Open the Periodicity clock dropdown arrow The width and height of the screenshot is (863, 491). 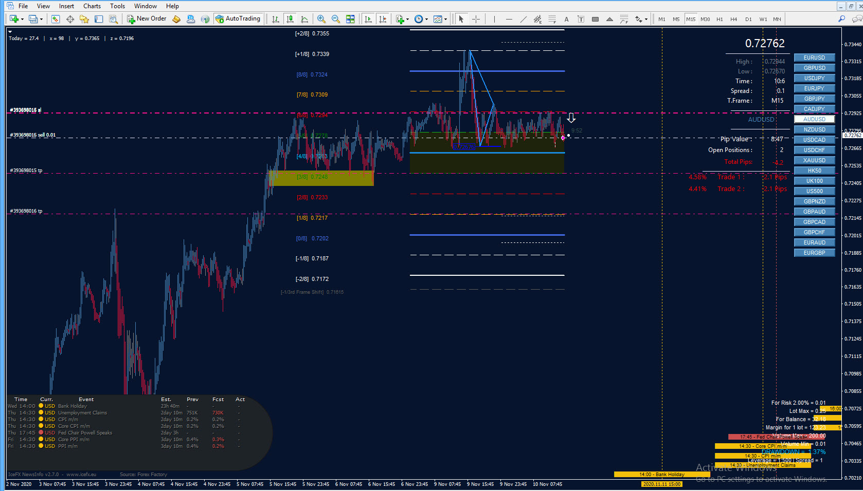pyautogui.click(x=426, y=20)
